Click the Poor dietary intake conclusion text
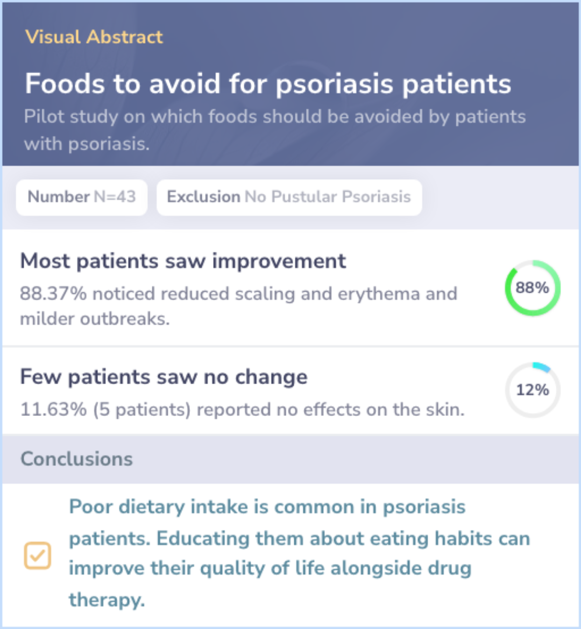Image resolution: width=581 pixels, height=629 pixels. [x=300, y=553]
